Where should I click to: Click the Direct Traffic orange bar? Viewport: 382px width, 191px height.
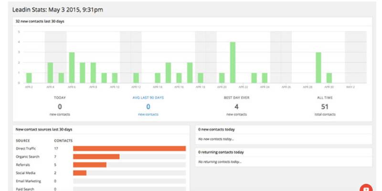[x=129, y=149]
